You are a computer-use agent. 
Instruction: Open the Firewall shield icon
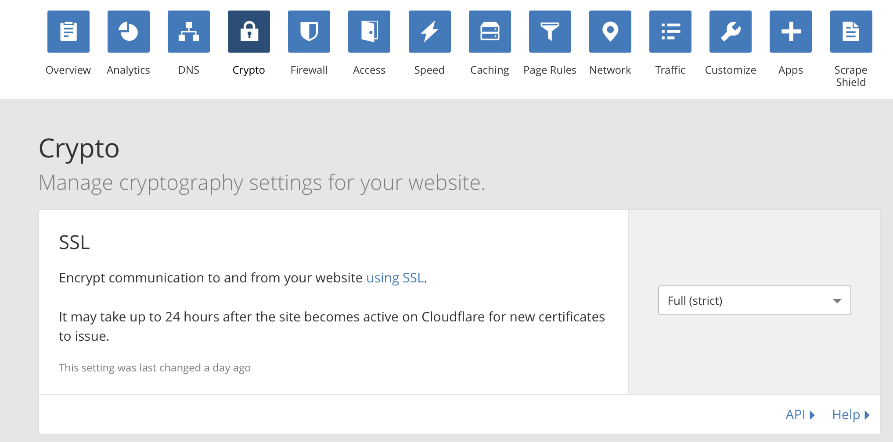[309, 31]
